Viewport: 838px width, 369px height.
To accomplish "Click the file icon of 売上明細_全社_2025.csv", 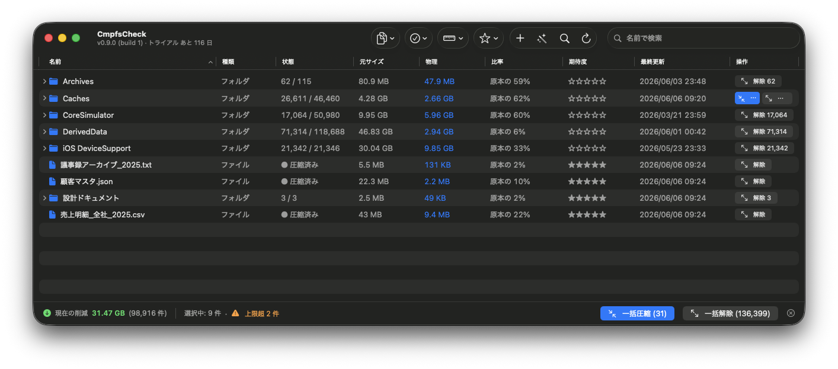I will (x=52, y=214).
